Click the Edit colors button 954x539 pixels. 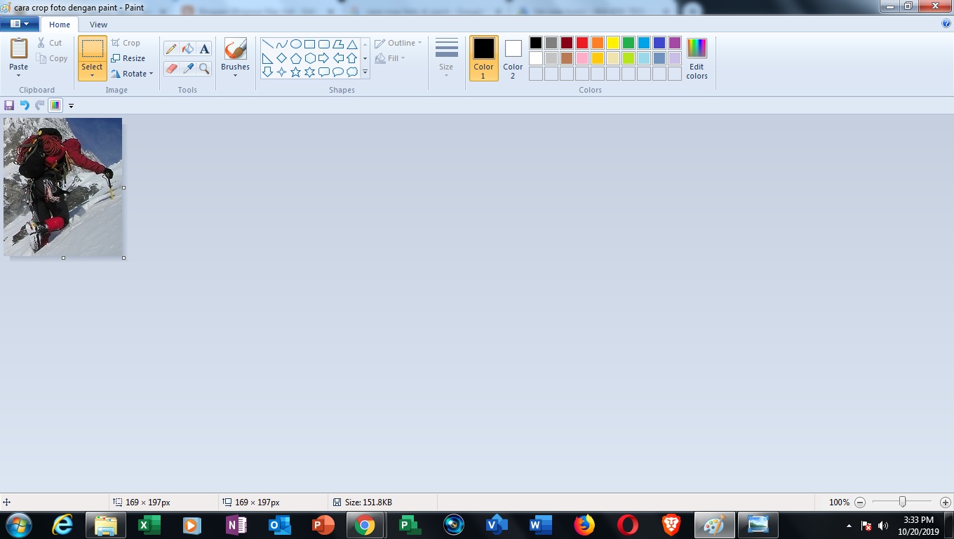pyautogui.click(x=696, y=58)
